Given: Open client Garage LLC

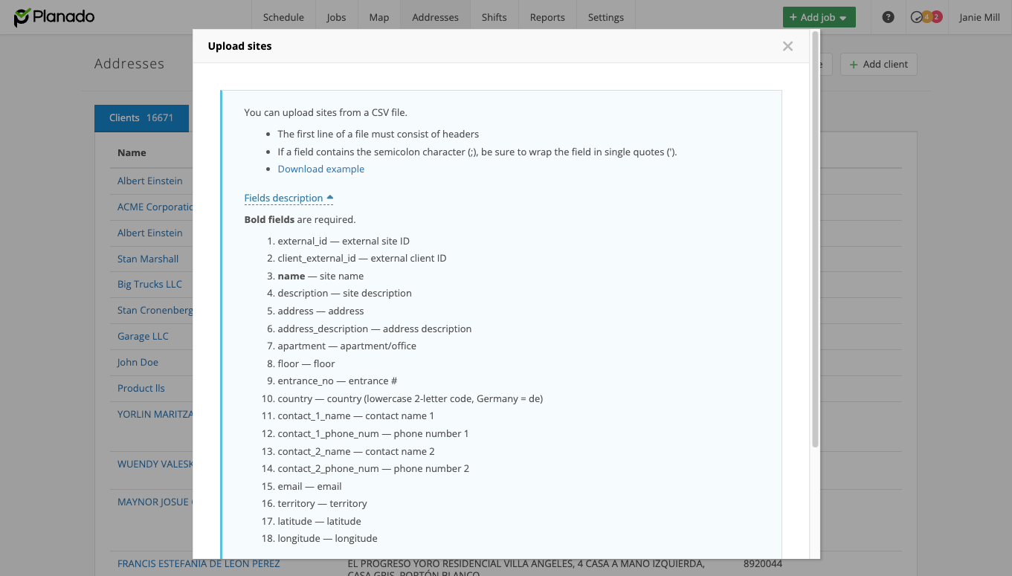Looking at the screenshot, I should pos(143,336).
